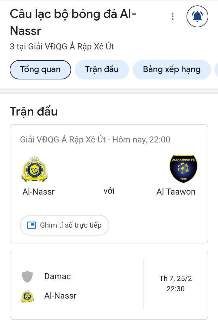Click the Th 7, 25/2 22:30 match time
Image resolution: width=218 pixels, height=321 pixels.
click(x=176, y=283)
